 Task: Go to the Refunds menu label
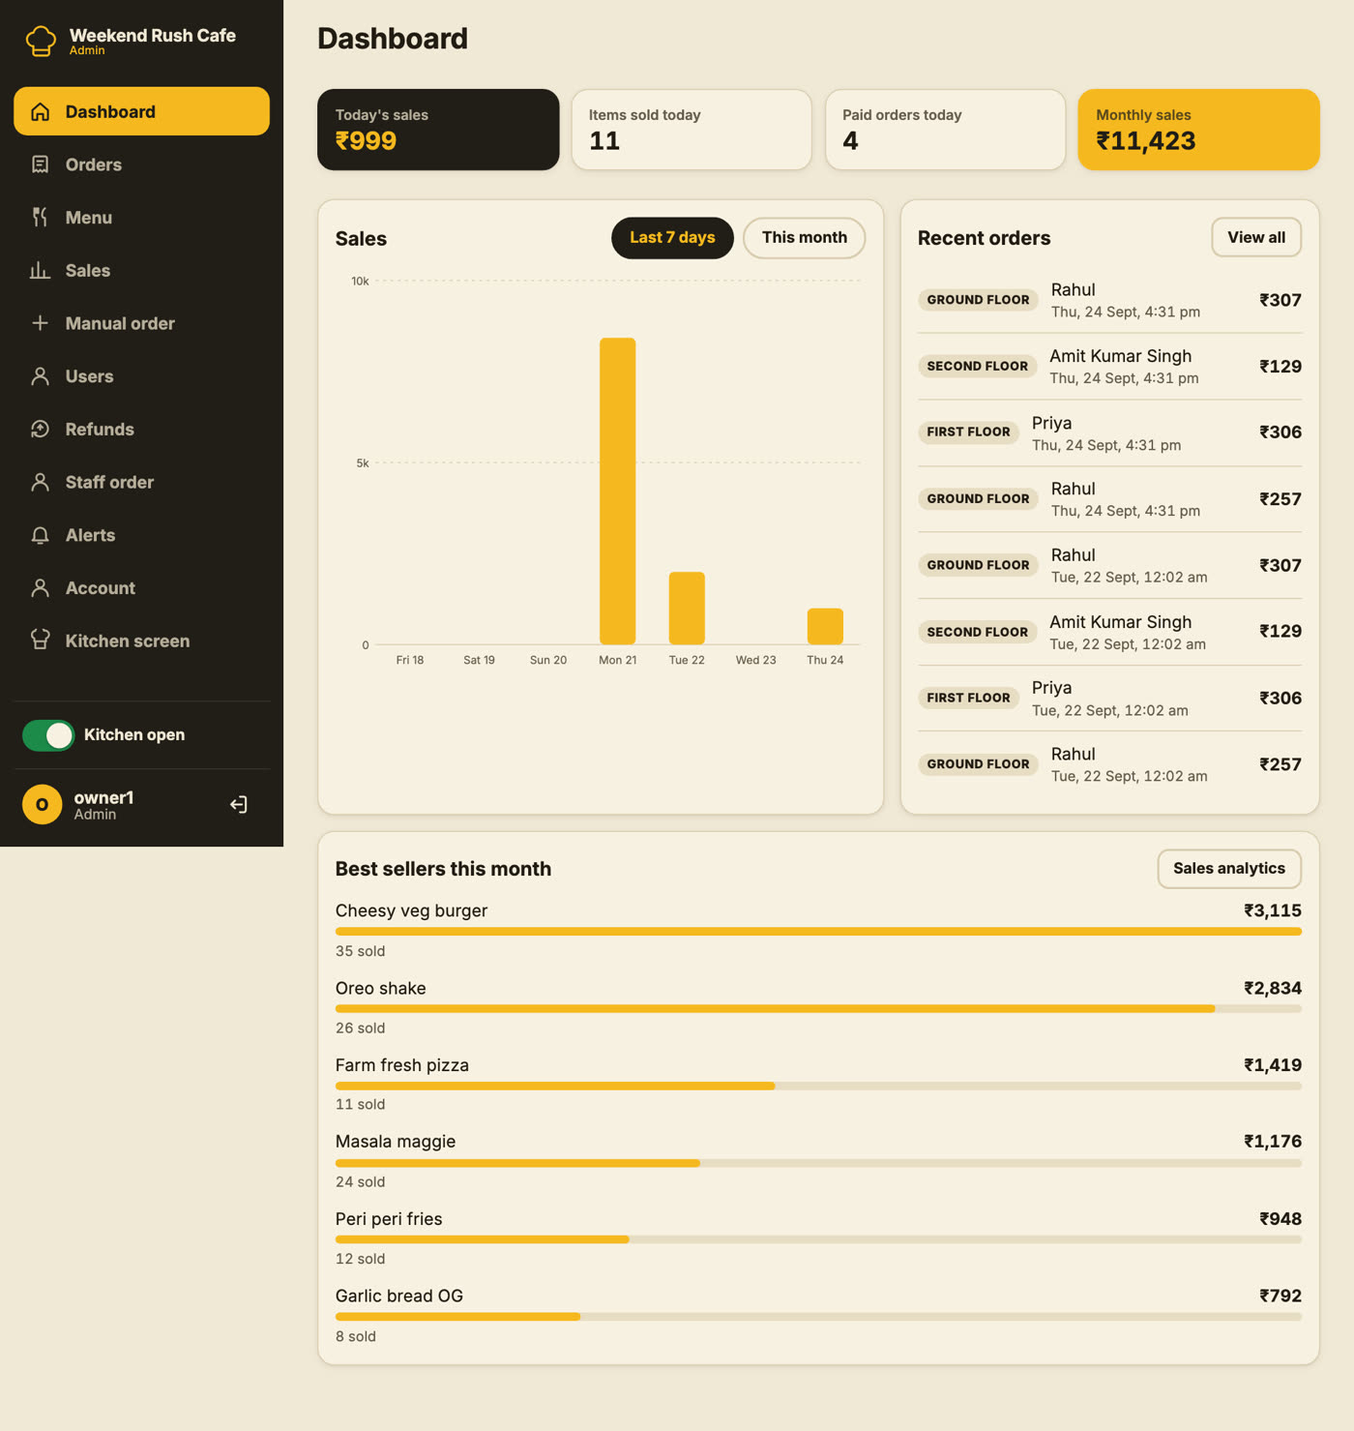[100, 430]
